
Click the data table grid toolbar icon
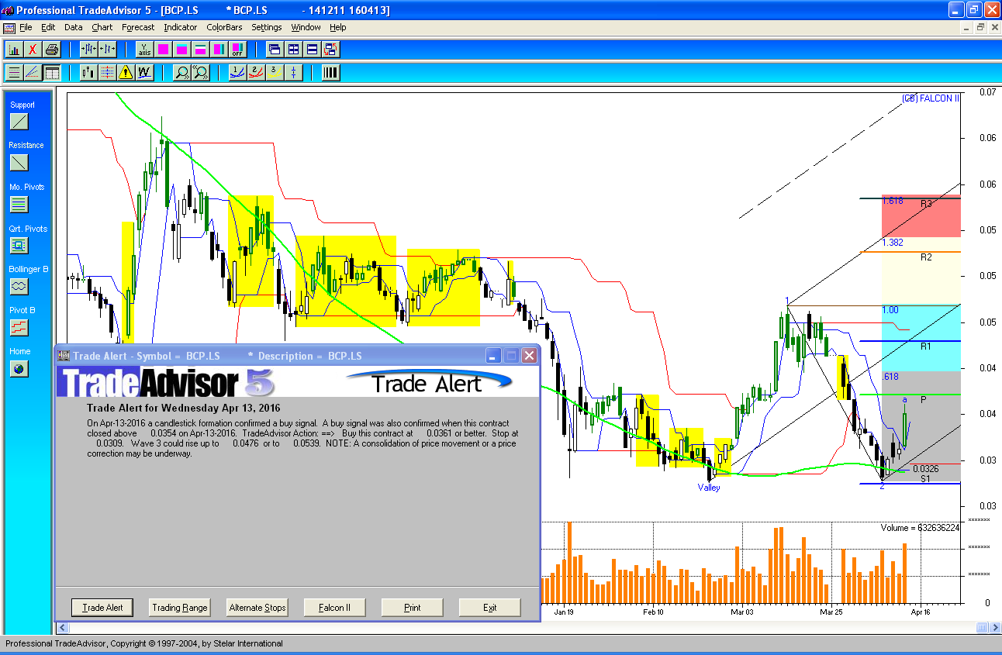tap(51, 73)
